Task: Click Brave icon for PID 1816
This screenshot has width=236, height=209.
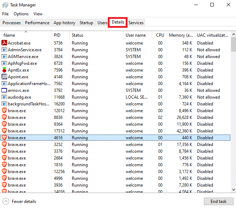Action: coord(4,164)
